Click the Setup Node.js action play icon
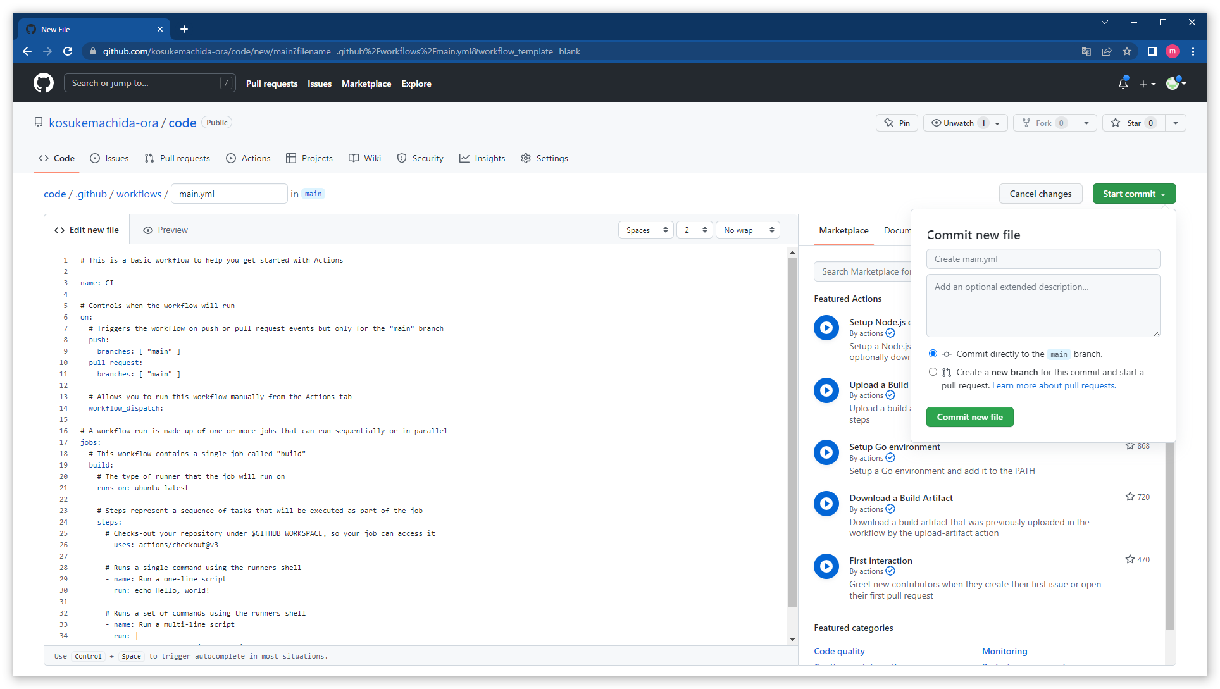 pos(826,328)
